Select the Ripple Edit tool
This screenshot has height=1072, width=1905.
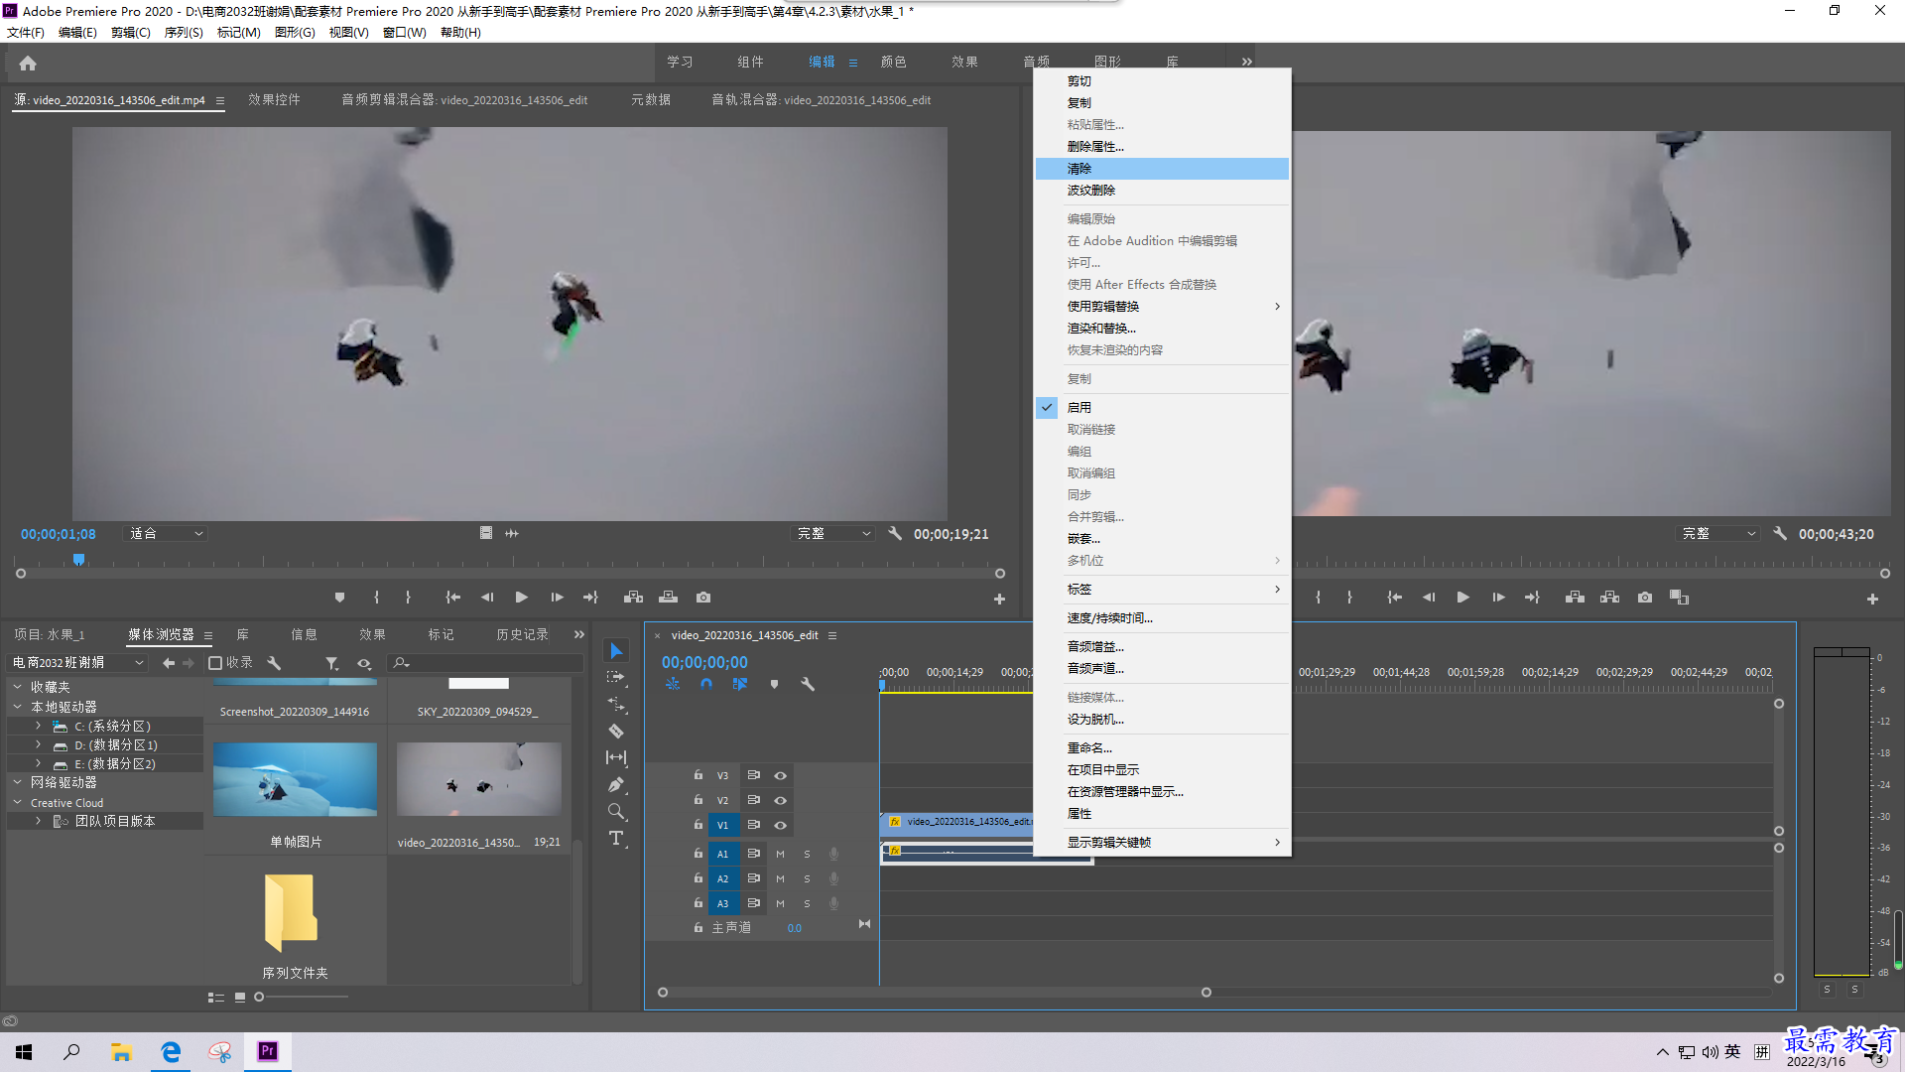616,704
